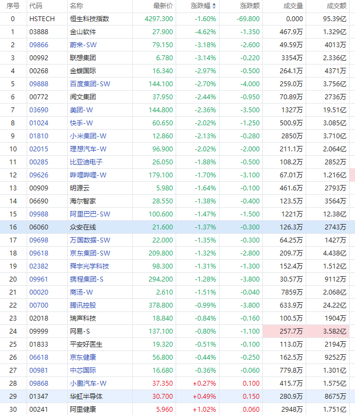Open stock code 00700 link
Screen dimensions: 355x415
(39, 305)
